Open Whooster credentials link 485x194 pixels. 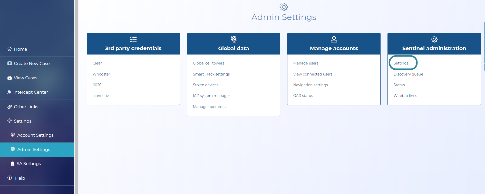(x=101, y=74)
